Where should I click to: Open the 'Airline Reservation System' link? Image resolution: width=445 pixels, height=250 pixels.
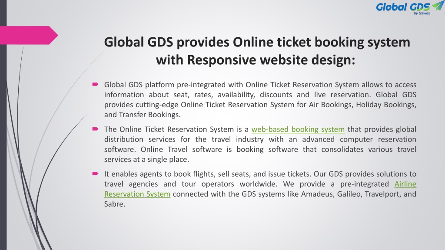pyautogui.click(x=137, y=194)
